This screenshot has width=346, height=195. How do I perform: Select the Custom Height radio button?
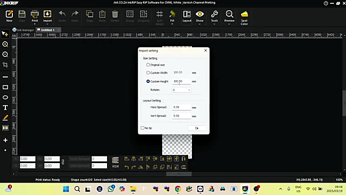[x=148, y=81]
